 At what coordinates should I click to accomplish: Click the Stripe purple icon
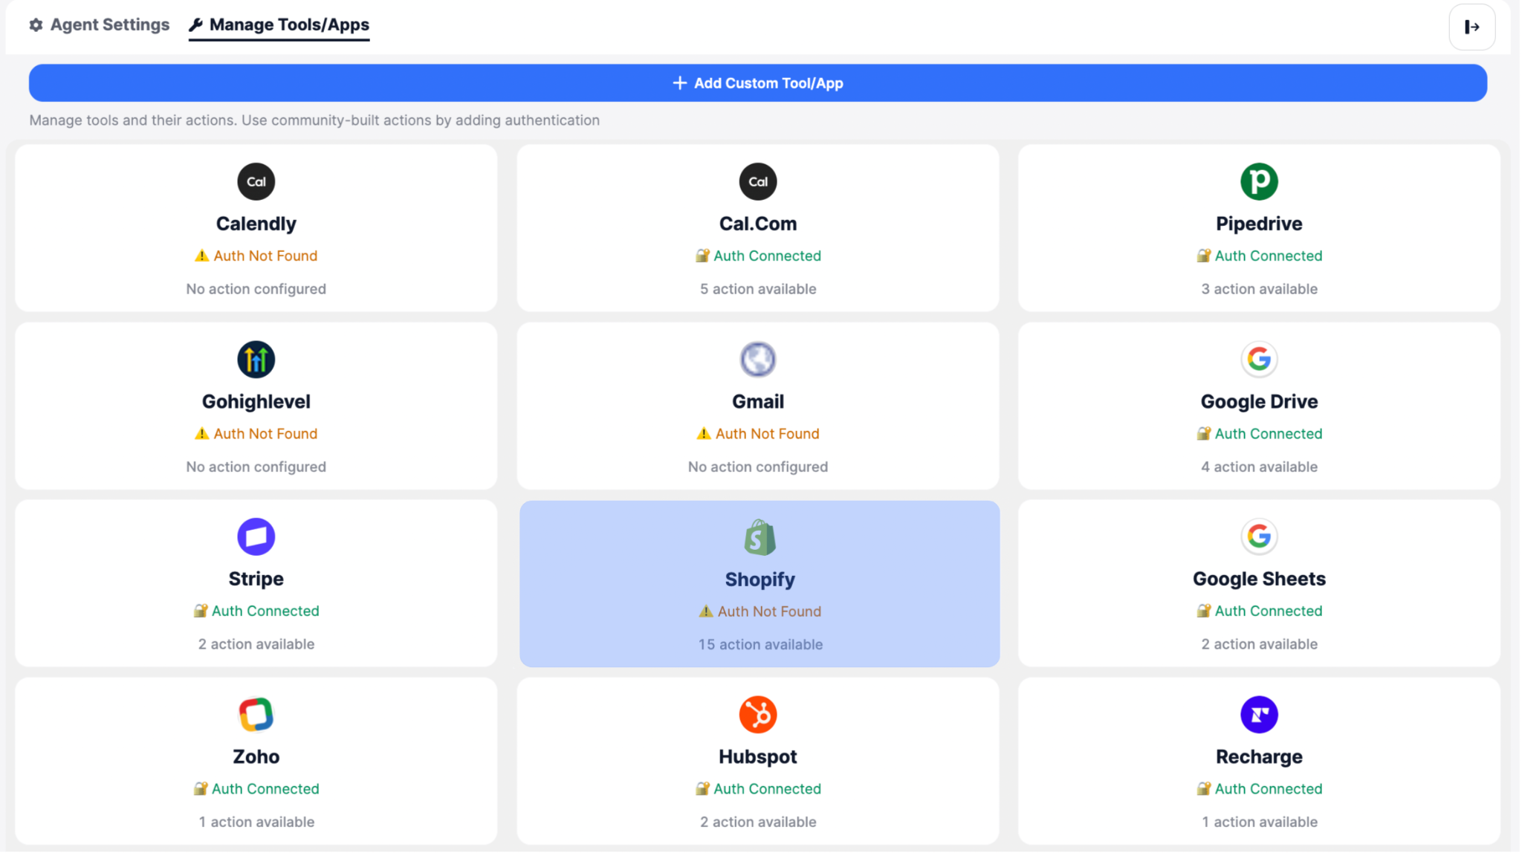(x=256, y=536)
